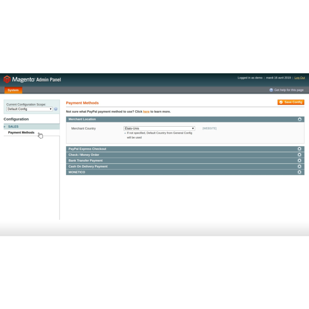Expand the PayPal Express Checkout header
Screen dimensions: 309x309
(185, 149)
